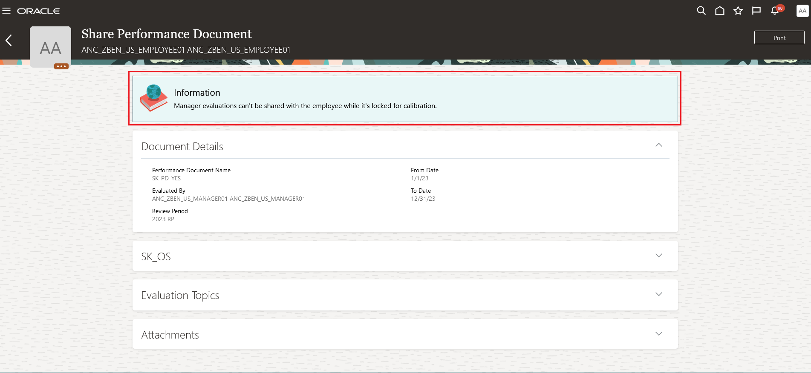This screenshot has width=811, height=373.
Task: Select the To Date value '12/31/23'
Action: click(423, 199)
